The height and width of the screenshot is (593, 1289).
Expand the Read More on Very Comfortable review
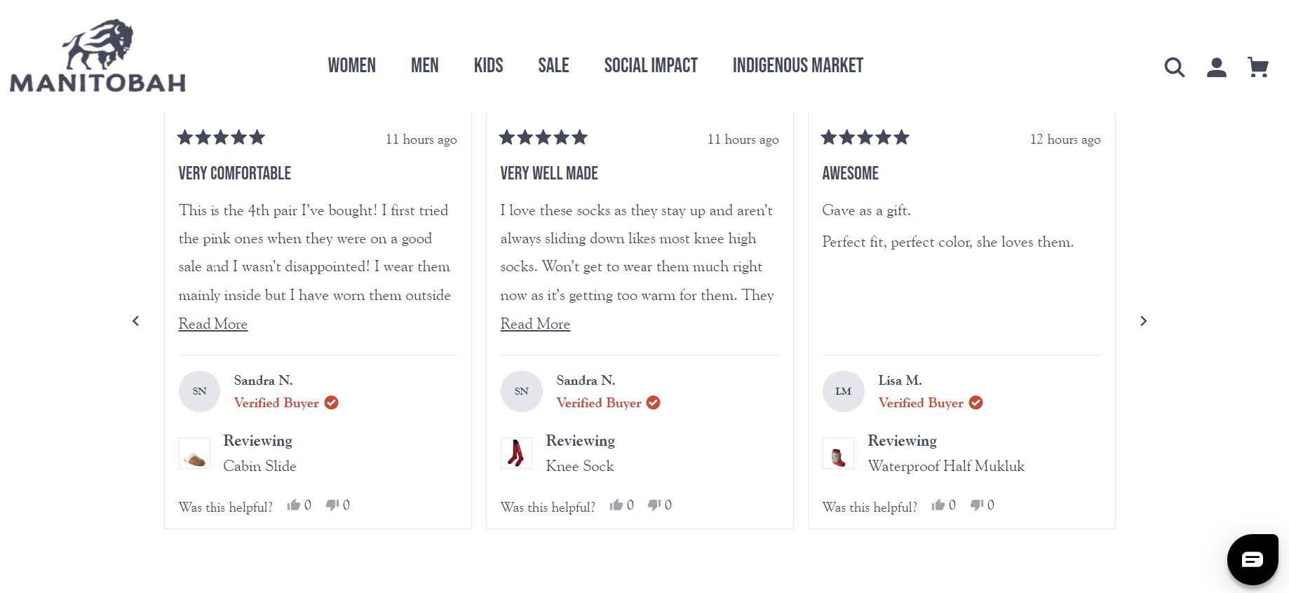(x=212, y=323)
